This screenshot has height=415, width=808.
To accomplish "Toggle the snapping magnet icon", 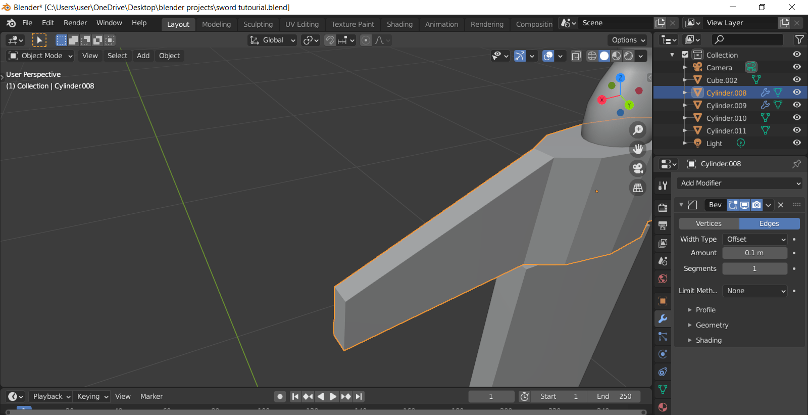I will tap(330, 40).
